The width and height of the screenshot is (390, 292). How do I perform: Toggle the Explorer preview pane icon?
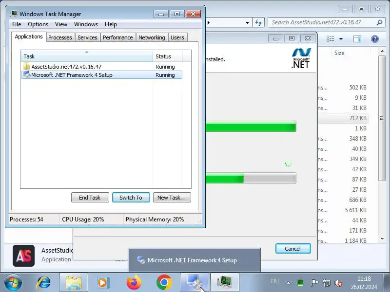point(357,39)
